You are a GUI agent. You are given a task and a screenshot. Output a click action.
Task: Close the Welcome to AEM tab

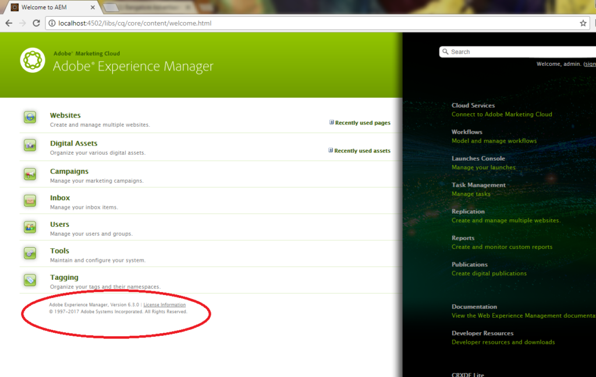coord(93,7)
